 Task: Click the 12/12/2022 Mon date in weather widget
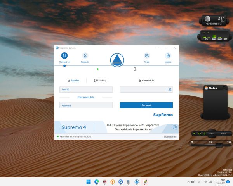coord(214,24)
